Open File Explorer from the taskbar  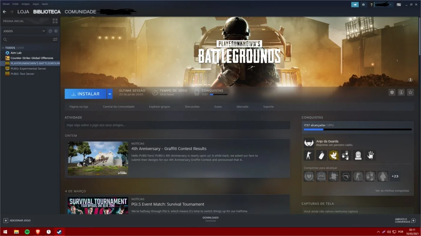[x=16, y=232]
